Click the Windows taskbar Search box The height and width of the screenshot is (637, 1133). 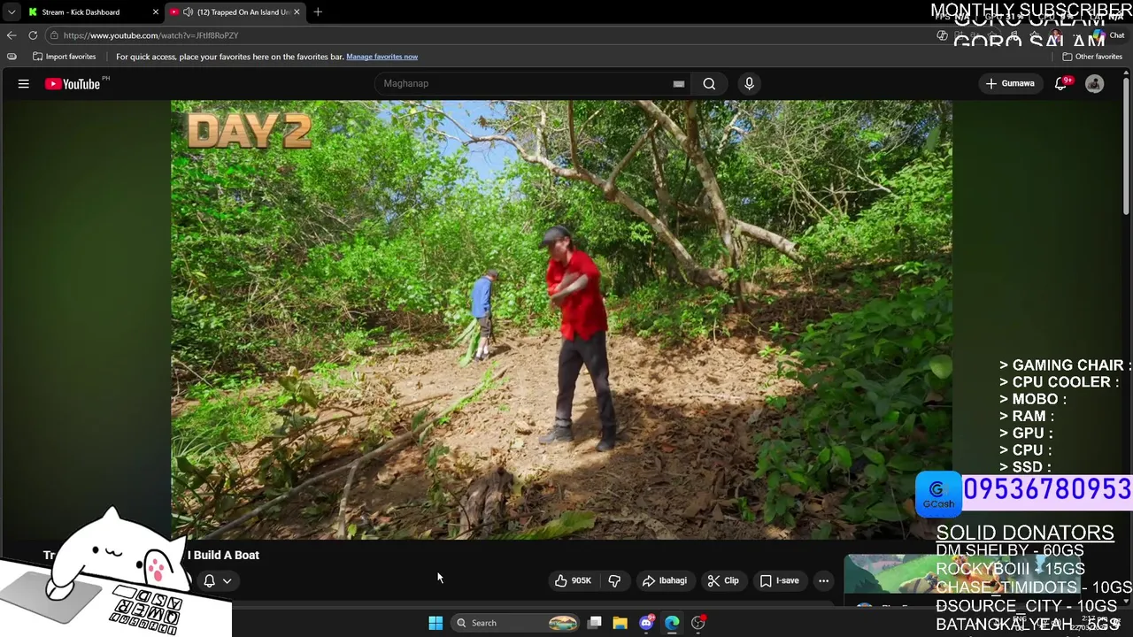tap(515, 623)
